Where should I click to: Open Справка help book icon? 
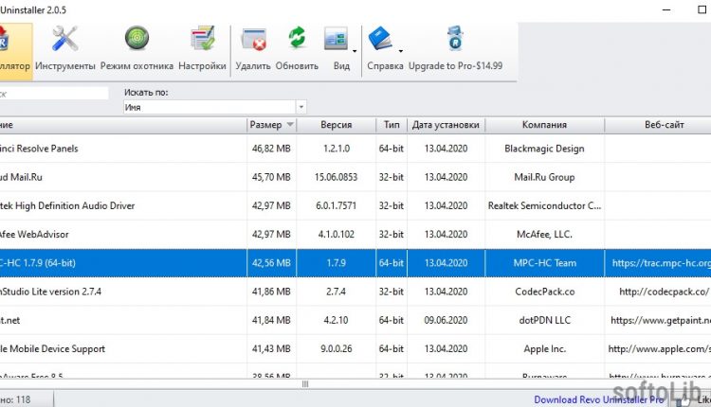[x=380, y=39]
